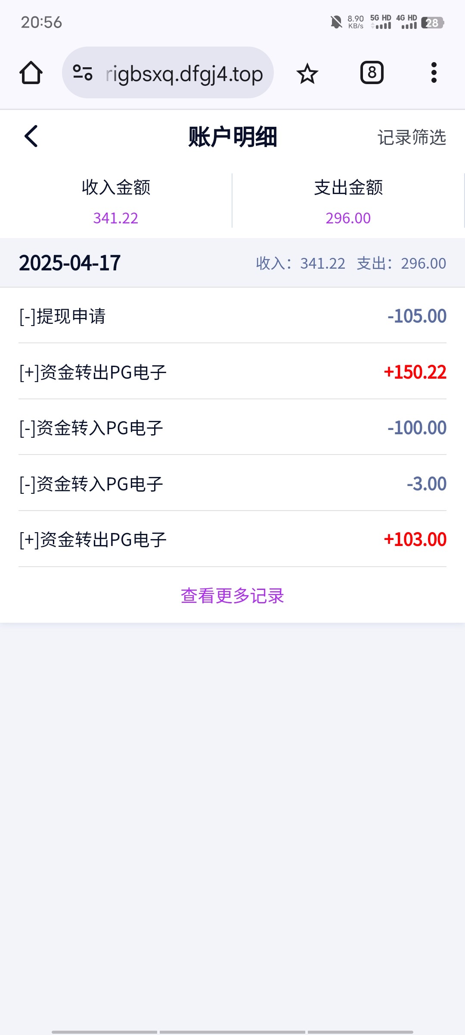The width and height of the screenshot is (465, 1035).
Task: Go back using the left chevron
Action: 31,137
